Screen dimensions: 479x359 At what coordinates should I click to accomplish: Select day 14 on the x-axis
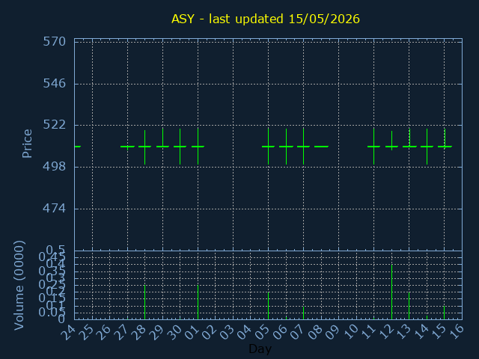pyautogui.click(x=421, y=331)
